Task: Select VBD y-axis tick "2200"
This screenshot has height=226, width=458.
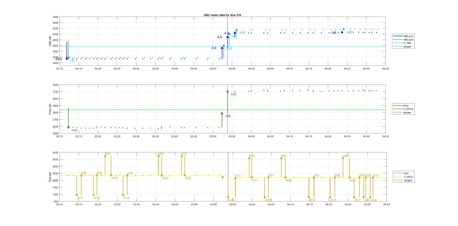Action: click(56, 28)
